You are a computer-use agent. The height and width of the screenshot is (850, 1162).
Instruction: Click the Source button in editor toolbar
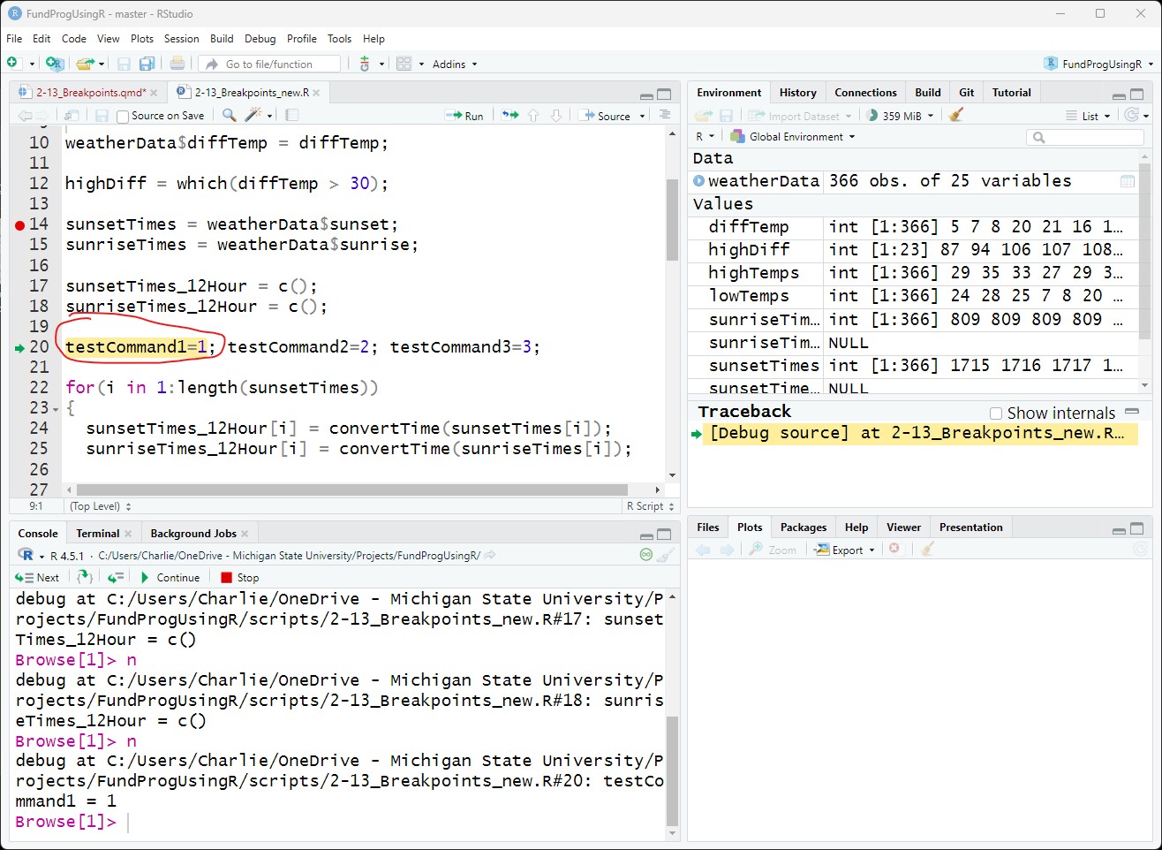tap(606, 116)
